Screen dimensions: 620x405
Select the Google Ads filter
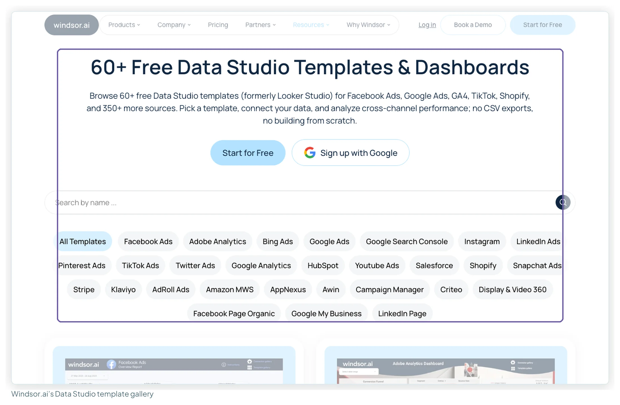(329, 241)
